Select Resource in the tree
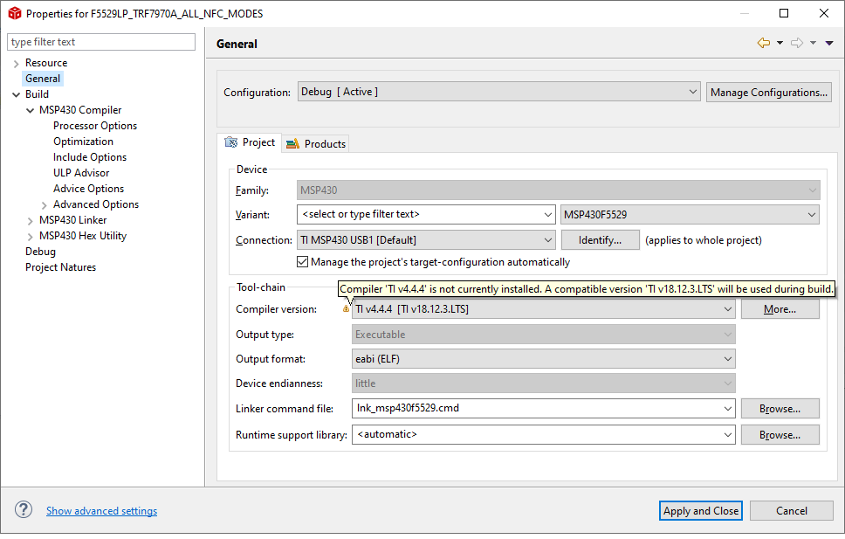Viewport: 845px width, 539px height. click(46, 63)
